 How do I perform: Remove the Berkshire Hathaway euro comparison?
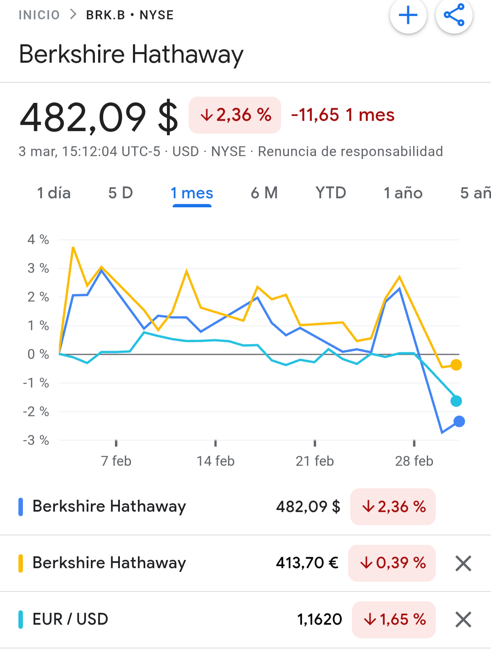(463, 563)
